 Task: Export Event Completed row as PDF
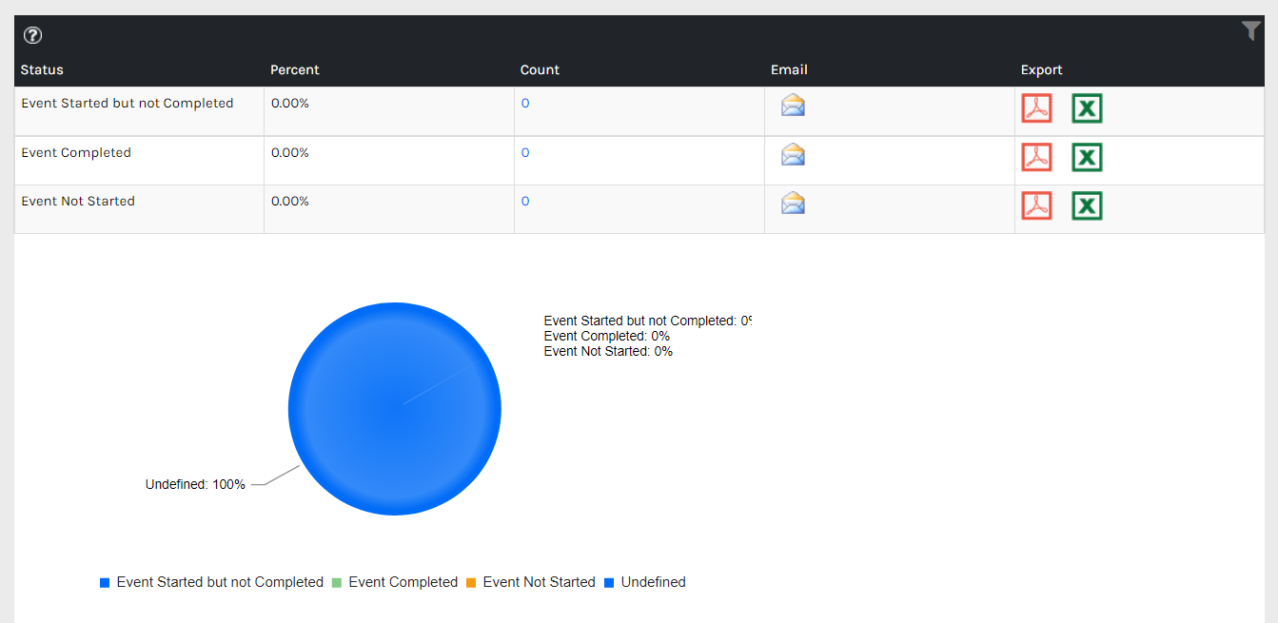coord(1036,157)
